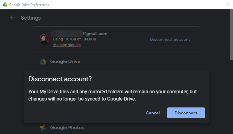
Task: Click the vertical scrollbar on the right edge
Action: [231, 36]
